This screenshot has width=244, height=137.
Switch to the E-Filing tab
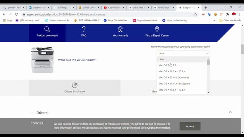pos(64,8)
